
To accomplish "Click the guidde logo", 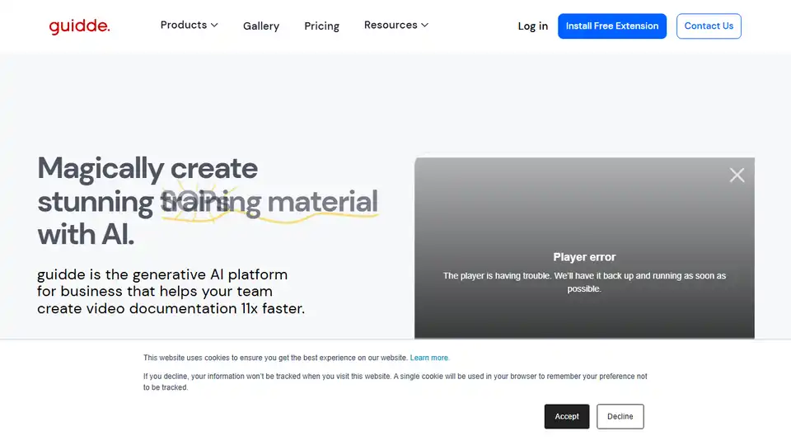I will point(79,26).
